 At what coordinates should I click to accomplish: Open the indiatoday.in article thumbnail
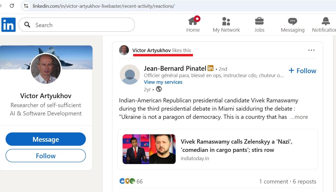[x=149, y=149]
